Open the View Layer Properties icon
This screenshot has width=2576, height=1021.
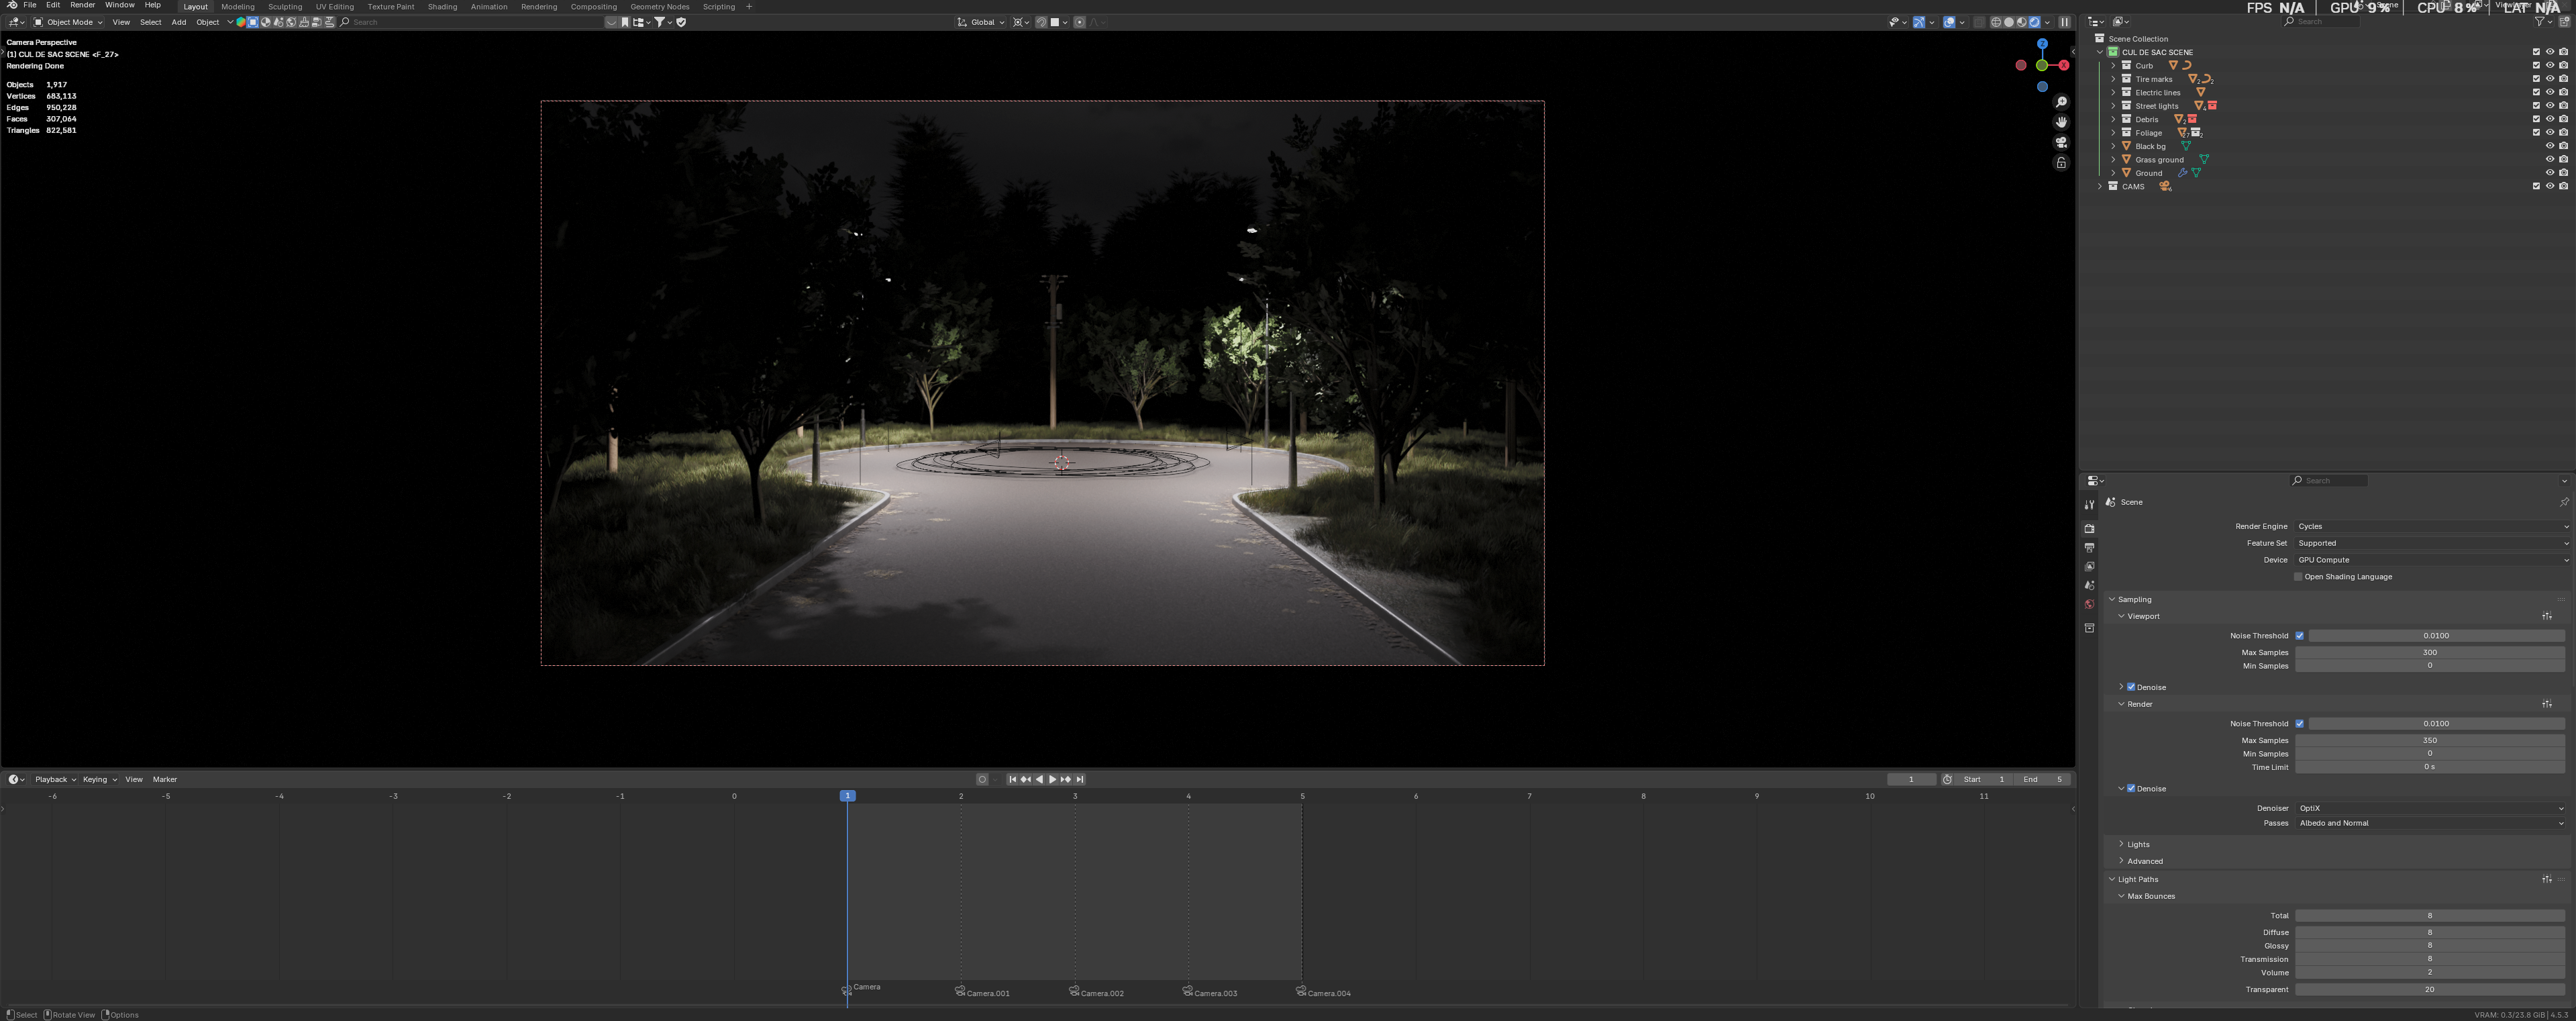[x=2089, y=567]
